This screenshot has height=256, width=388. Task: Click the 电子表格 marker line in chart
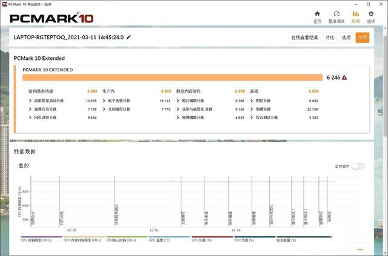point(204,202)
